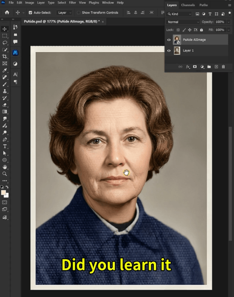Hide the PsAide AIImage layer

pyautogui.click(x=169, y=40)
